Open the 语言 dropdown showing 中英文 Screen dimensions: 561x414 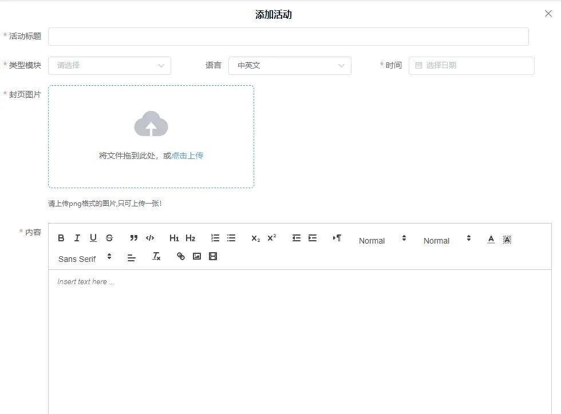pos(290,66)
